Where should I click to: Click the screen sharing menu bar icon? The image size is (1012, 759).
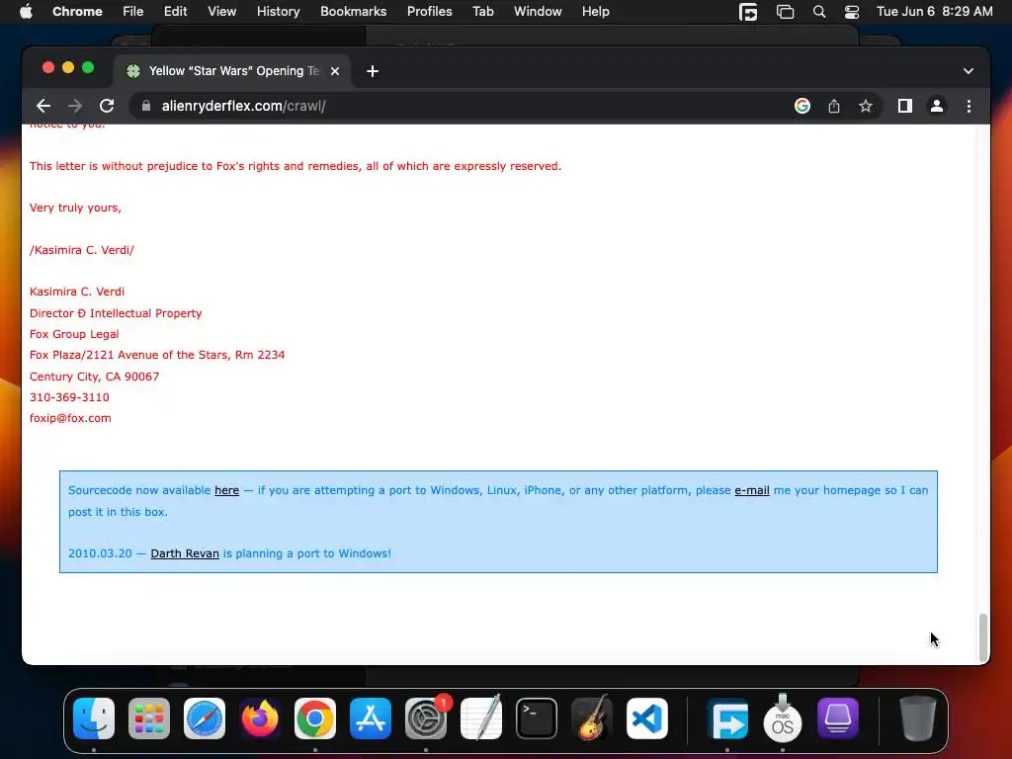click(748, 12)
